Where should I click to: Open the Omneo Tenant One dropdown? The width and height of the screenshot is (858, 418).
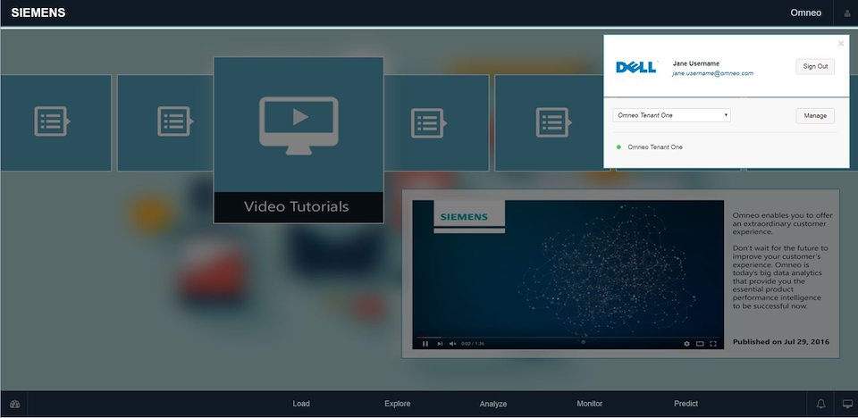671,115
